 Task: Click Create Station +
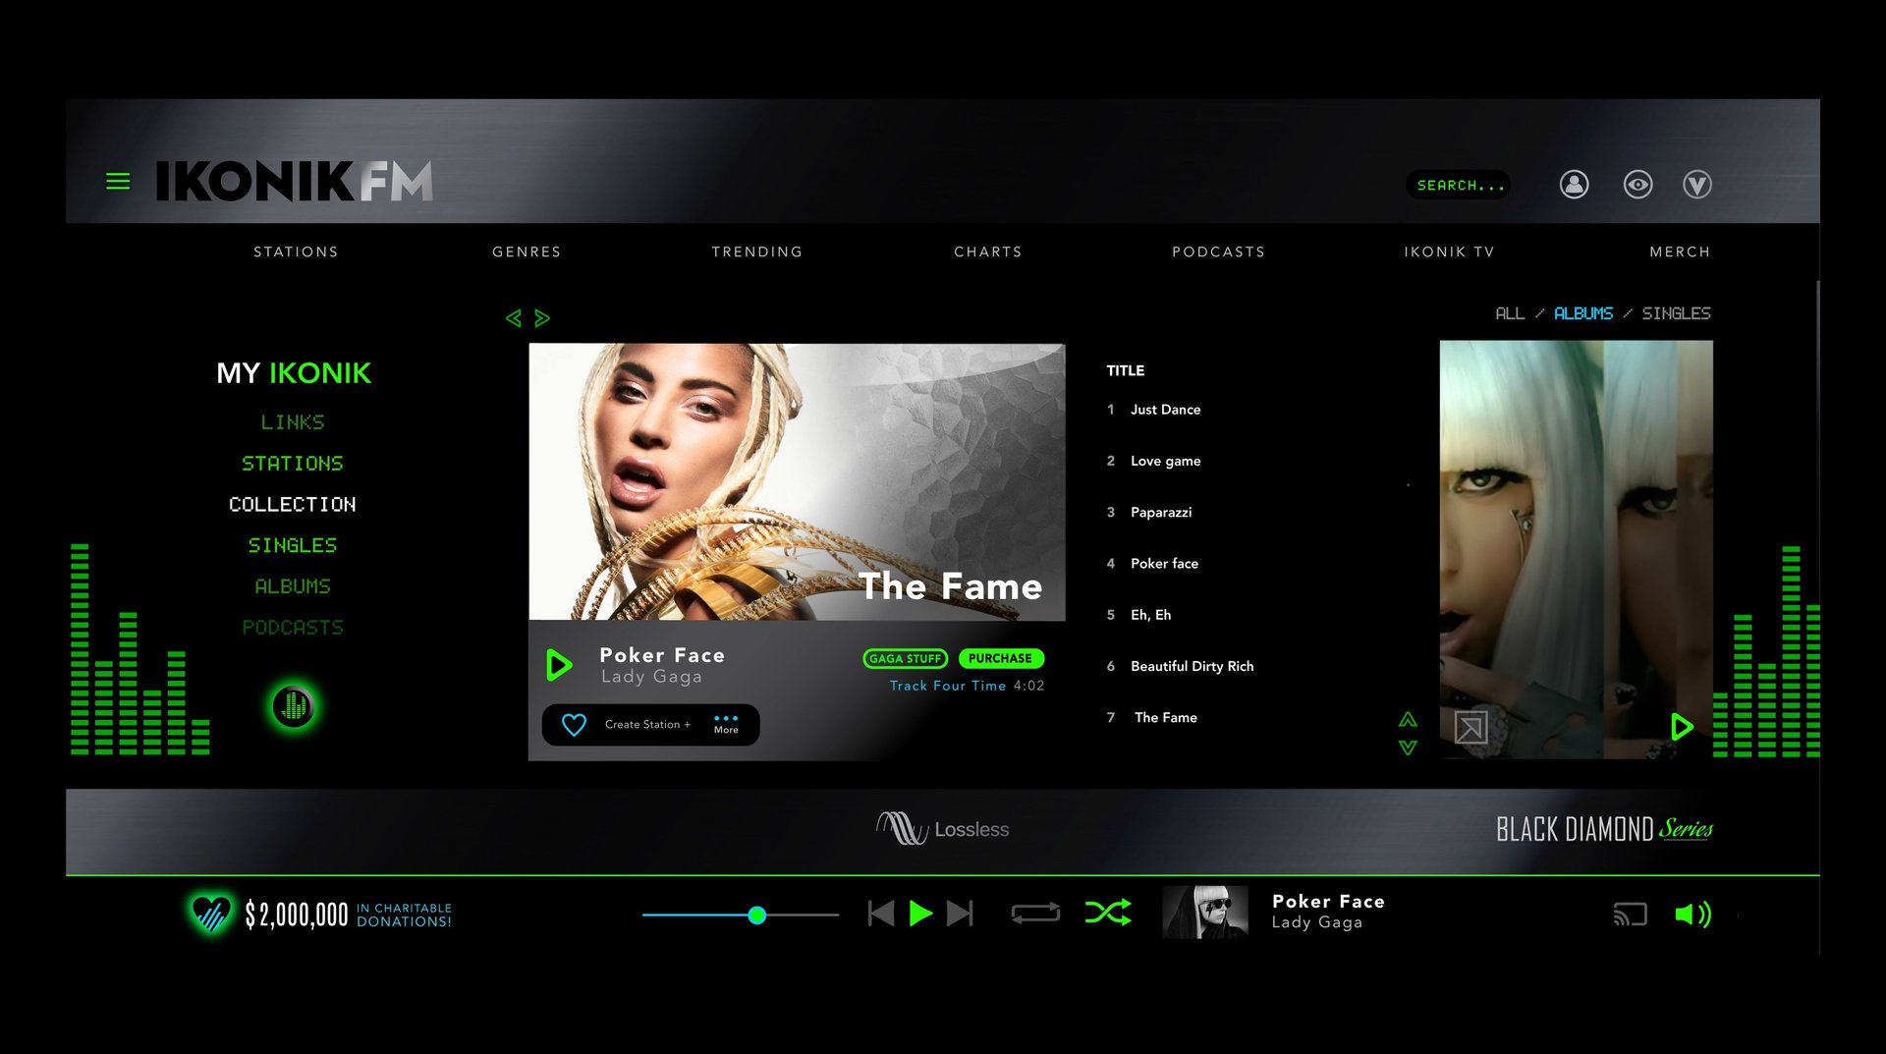(647, 725)
